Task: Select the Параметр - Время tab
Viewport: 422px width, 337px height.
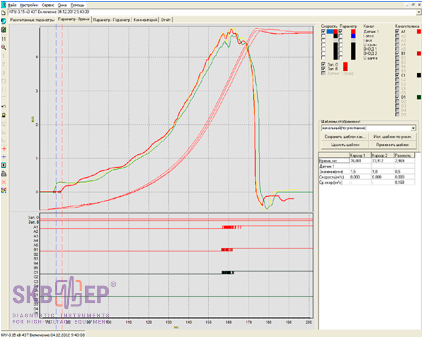Action: click(x=73, y=20)
